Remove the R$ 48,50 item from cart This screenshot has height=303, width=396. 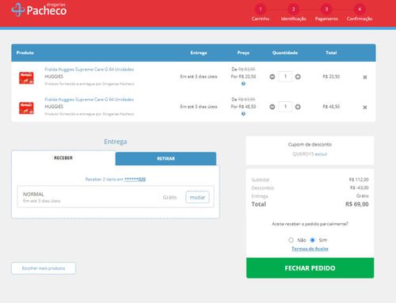point(365,108)
